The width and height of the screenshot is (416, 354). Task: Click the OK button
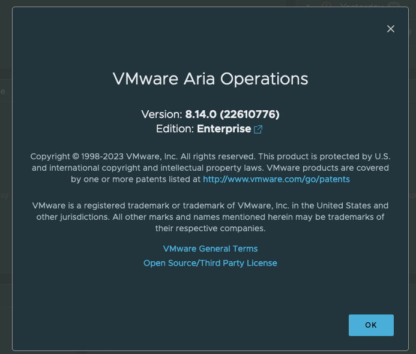[x=371, y=325]
